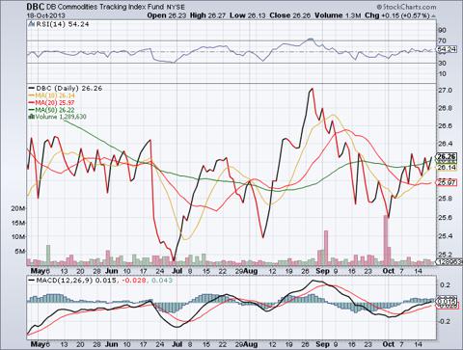Click the Open 26.23 header value
The height and width of the screenshot is (350, 463).
166,15
